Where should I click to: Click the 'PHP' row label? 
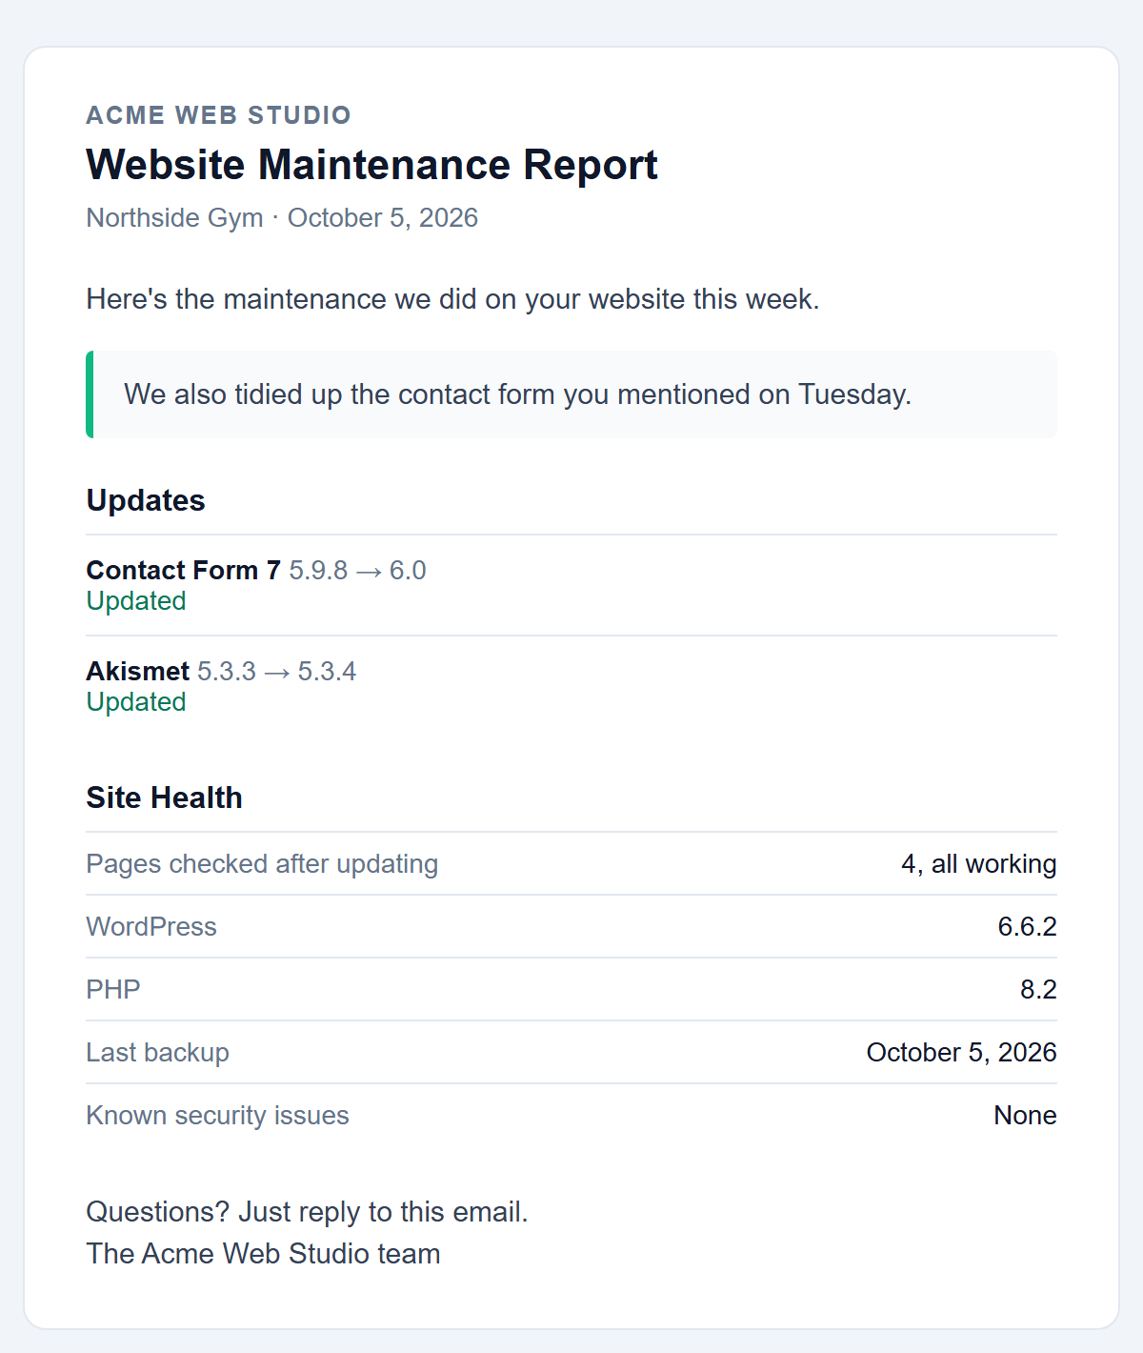pyautogui.click(x=113, y=990)
